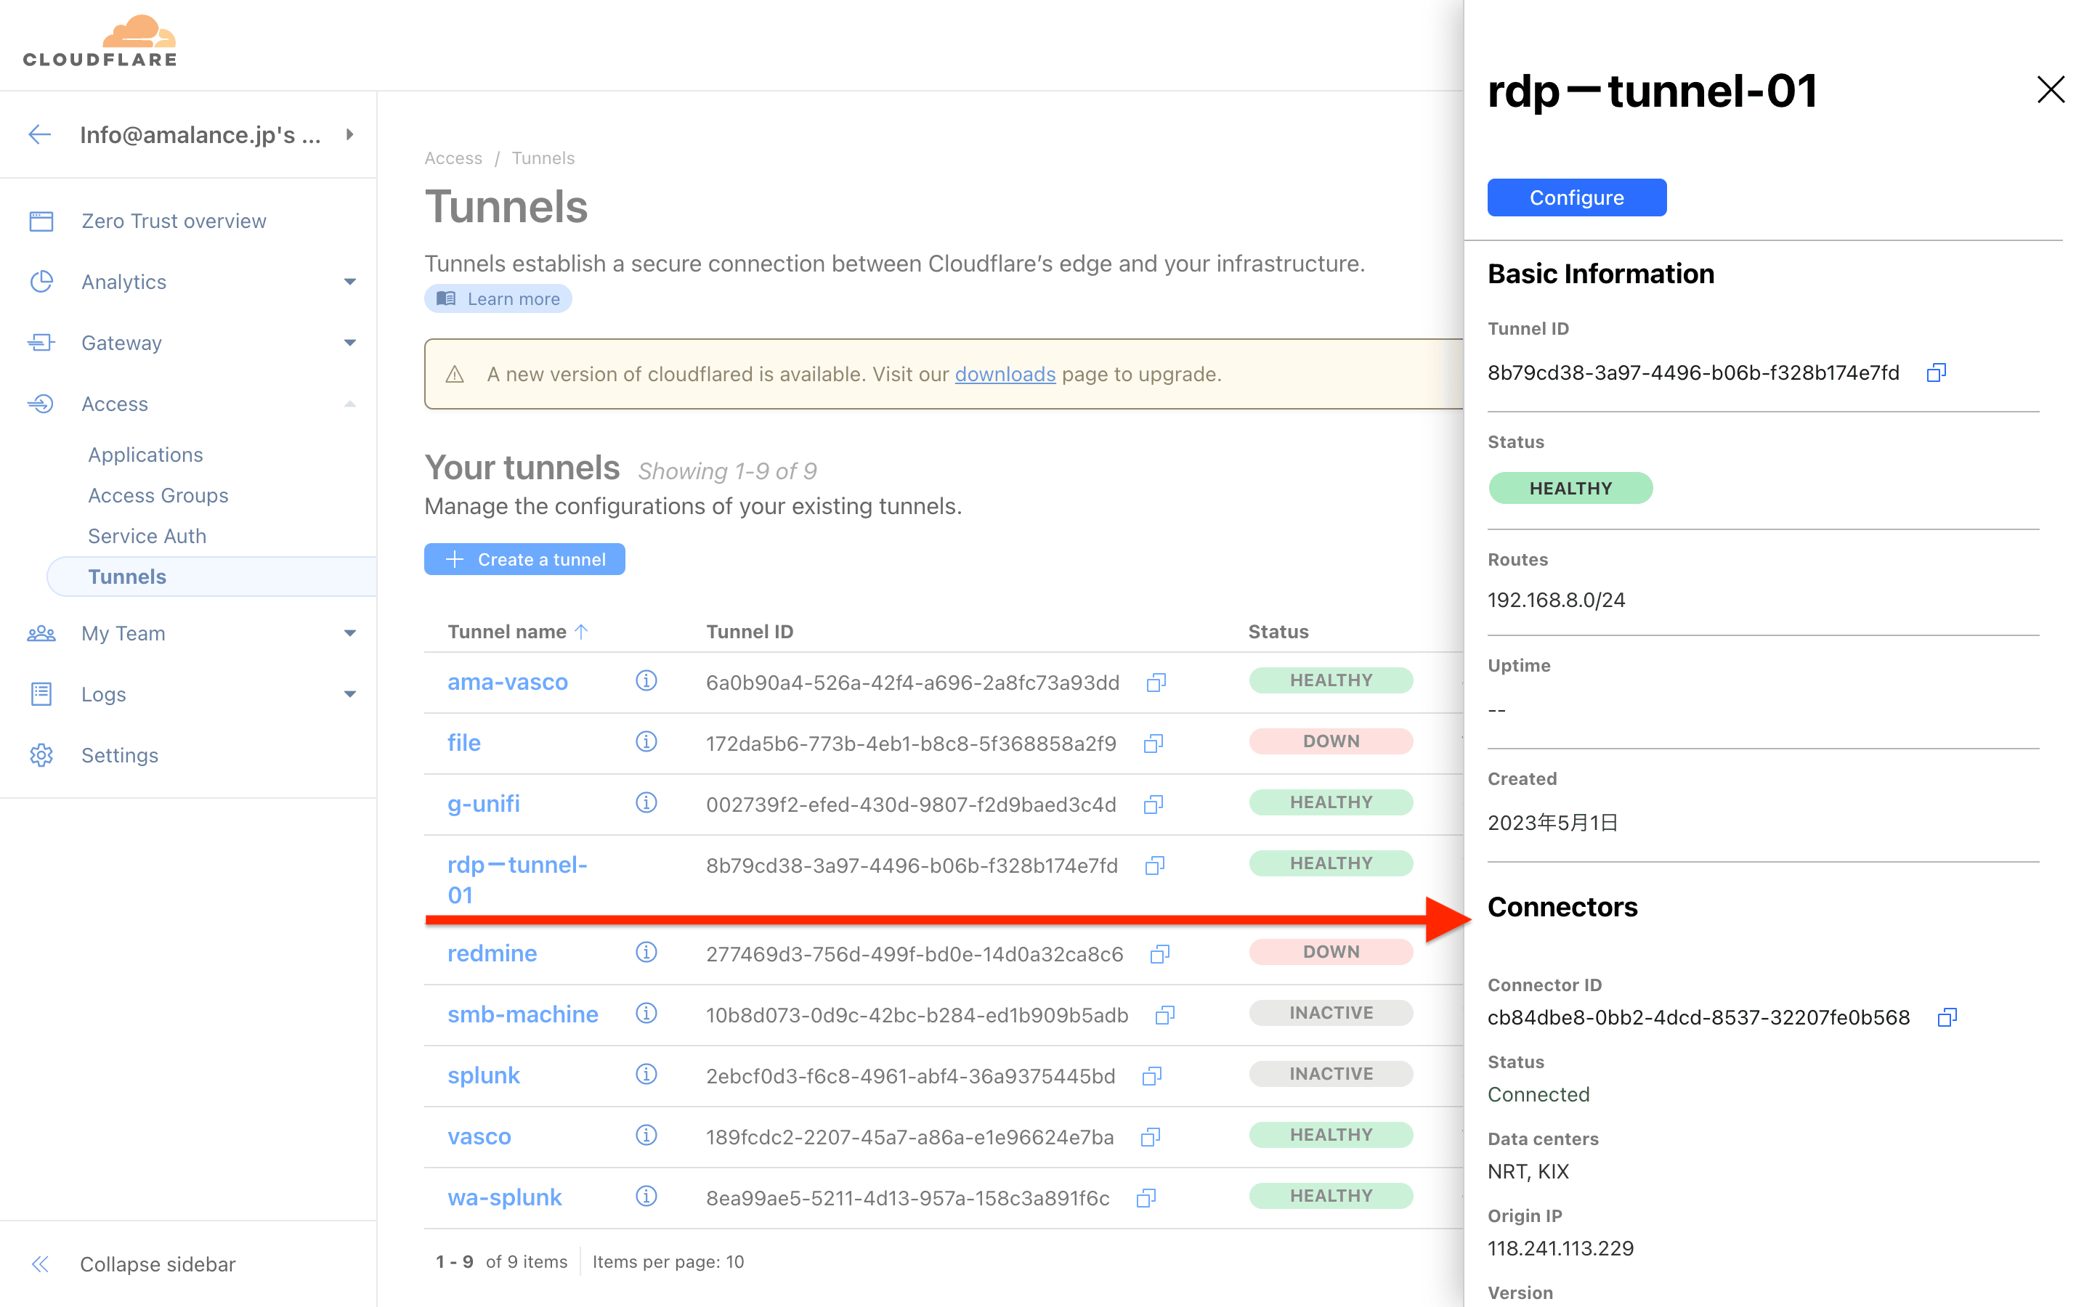Copy the vasco tunnel ID
Viewport: 2092px width, 1307px height.
pos(1150,1136)
